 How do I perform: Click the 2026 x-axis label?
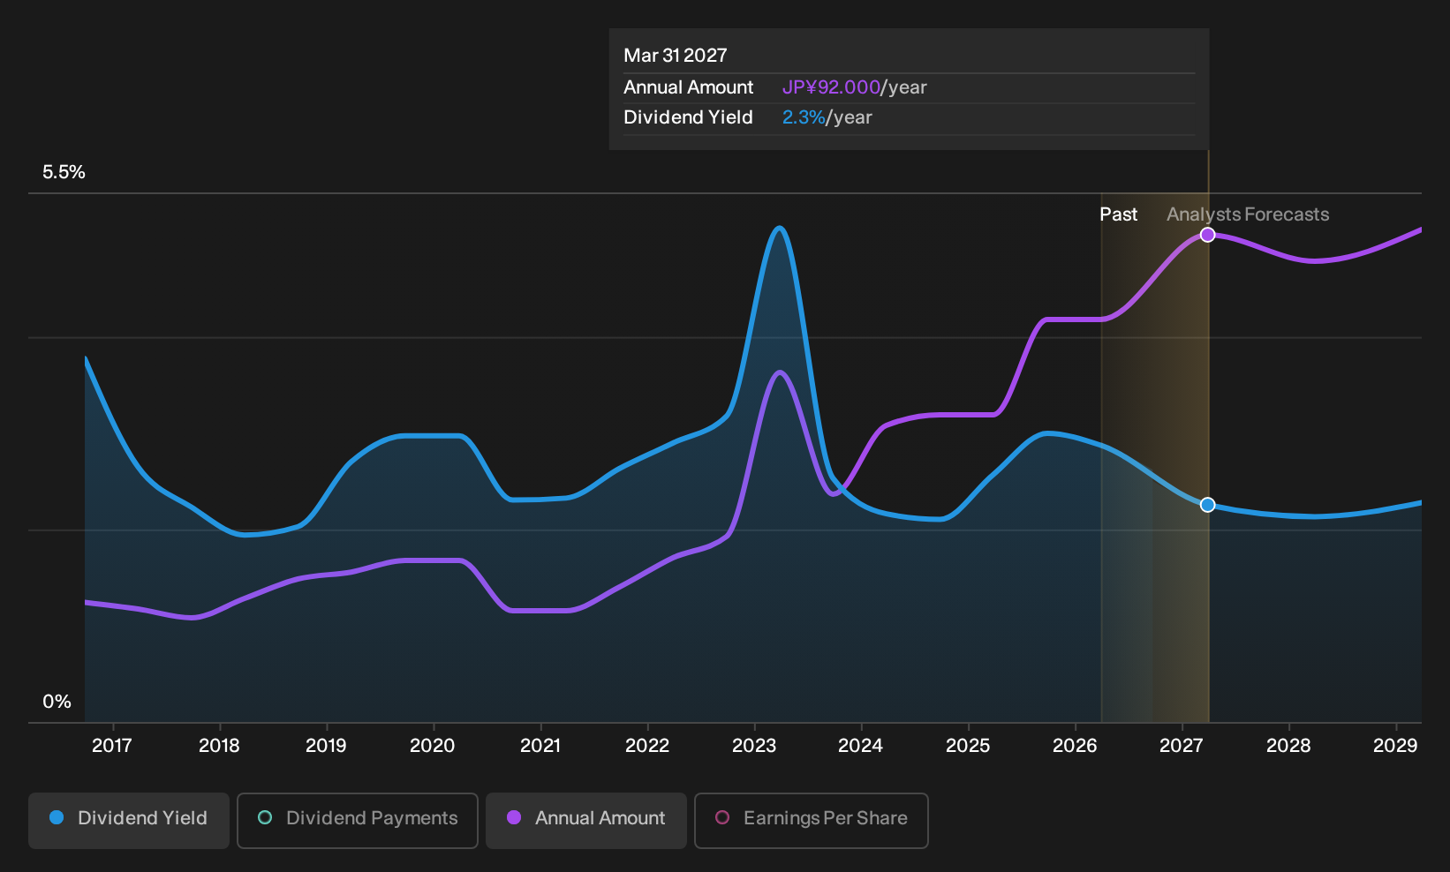1075,746
